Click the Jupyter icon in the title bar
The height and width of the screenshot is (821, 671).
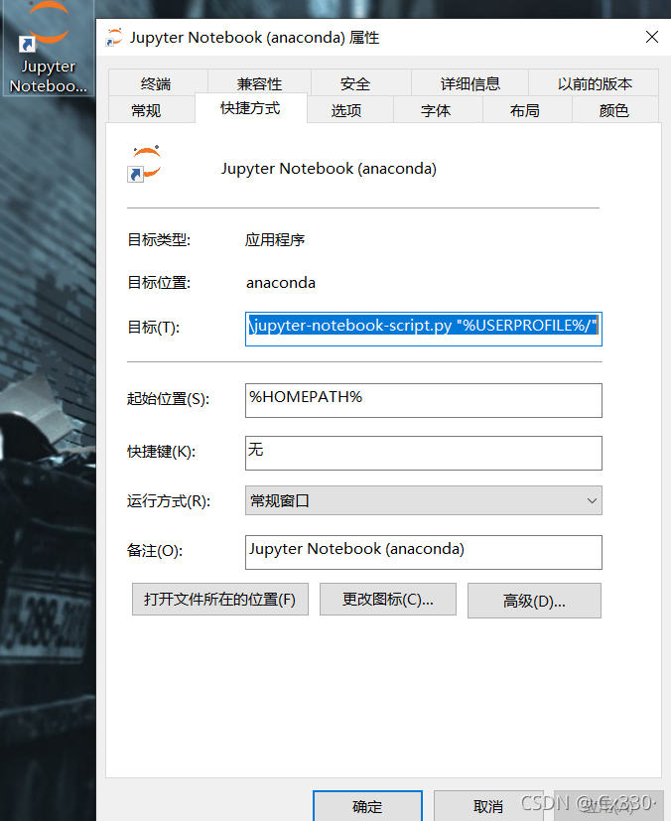[113, 38]
